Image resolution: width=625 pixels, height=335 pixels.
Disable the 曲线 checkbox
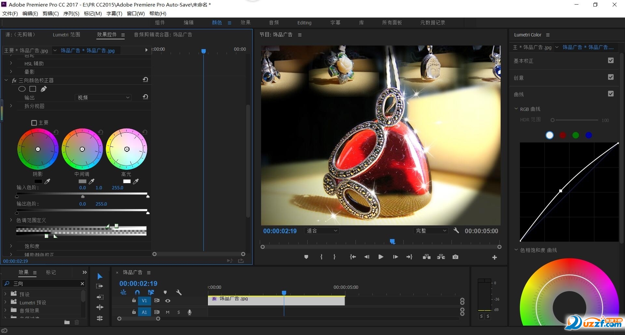pyautogui.click(x=611, y=94)
